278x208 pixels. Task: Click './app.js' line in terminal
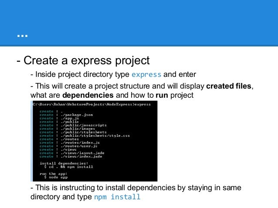pyautogui.click(x=59, y=119)
